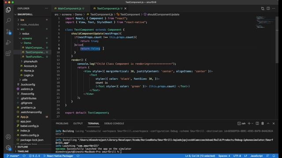
Task: Open the new terminal launch profile dropdown
Action: tap(252, 123)
